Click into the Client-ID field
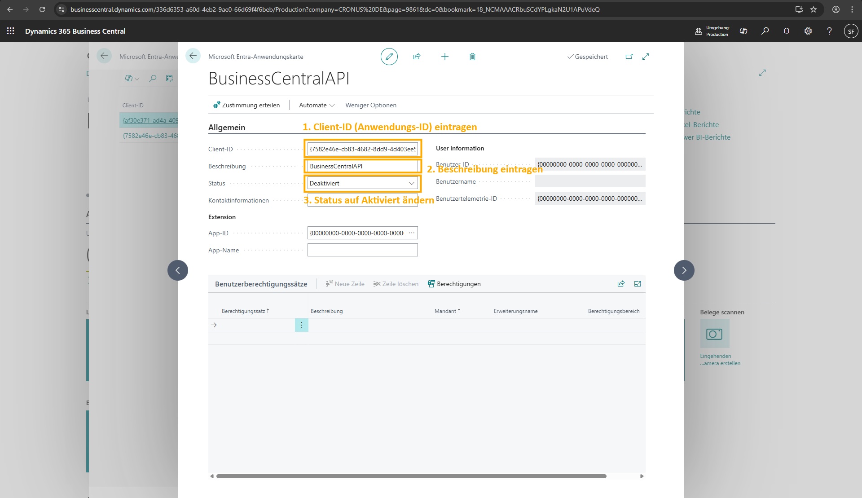 click(363, 149)
